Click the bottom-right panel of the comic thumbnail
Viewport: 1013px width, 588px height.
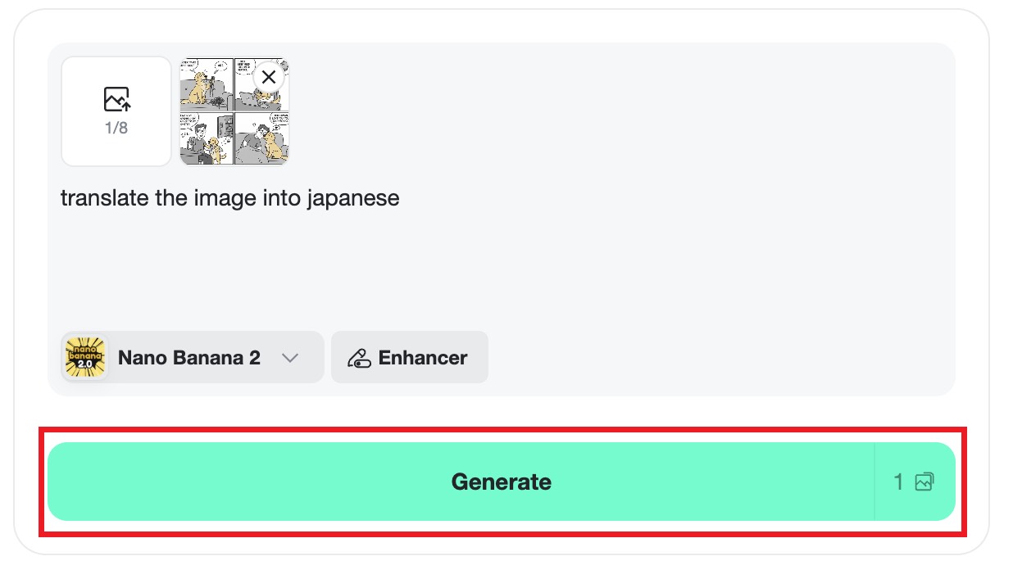[262, 139]
